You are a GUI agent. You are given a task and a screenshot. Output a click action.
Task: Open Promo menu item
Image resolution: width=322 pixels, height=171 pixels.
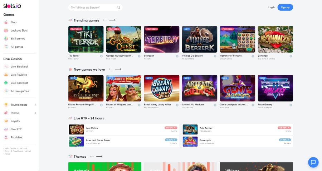[15, 113]
